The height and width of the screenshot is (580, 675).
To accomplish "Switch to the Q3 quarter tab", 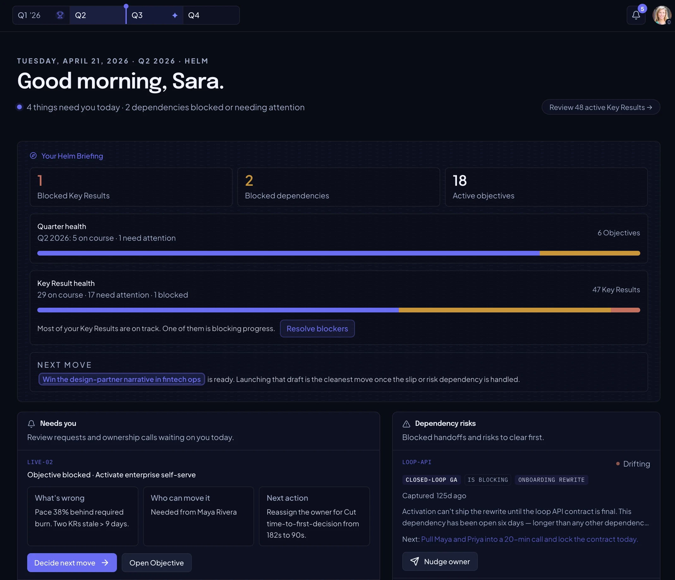I will tap(155, 15).
